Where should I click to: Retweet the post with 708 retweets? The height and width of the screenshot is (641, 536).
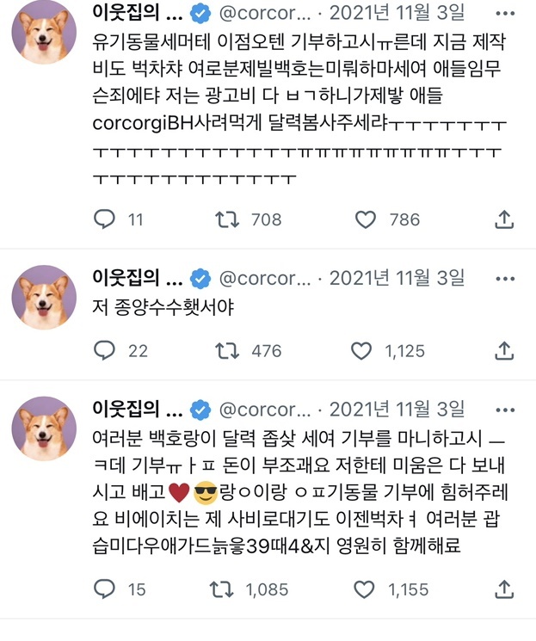pos(226,219)
